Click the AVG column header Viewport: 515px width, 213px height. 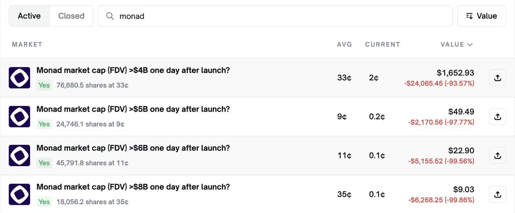(344, 45)
